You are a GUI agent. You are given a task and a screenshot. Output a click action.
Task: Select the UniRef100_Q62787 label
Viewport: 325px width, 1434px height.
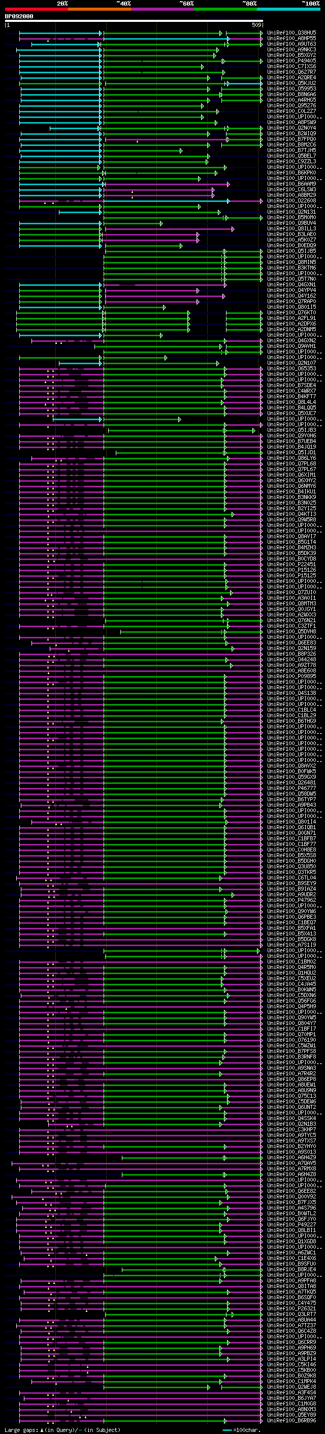[x=291, y=72]
